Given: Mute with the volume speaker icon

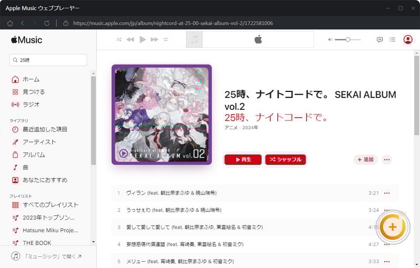Looking at the screenshot, I should [330, 39].
